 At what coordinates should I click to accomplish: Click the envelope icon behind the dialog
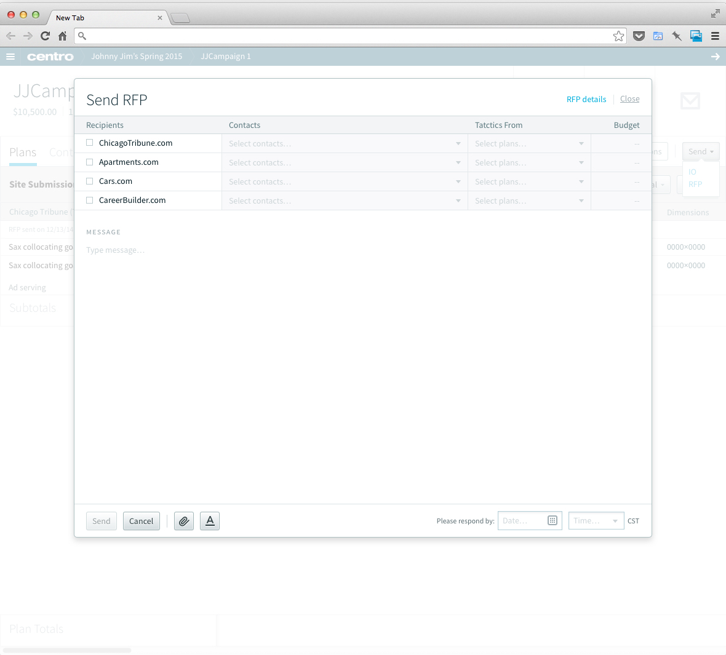click(x=690, y=100)
